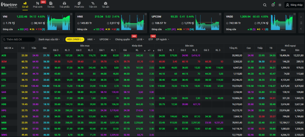Open index list view icon
Image resolution: width=305 pixels, height=137 pixels.
pos(301,23)
